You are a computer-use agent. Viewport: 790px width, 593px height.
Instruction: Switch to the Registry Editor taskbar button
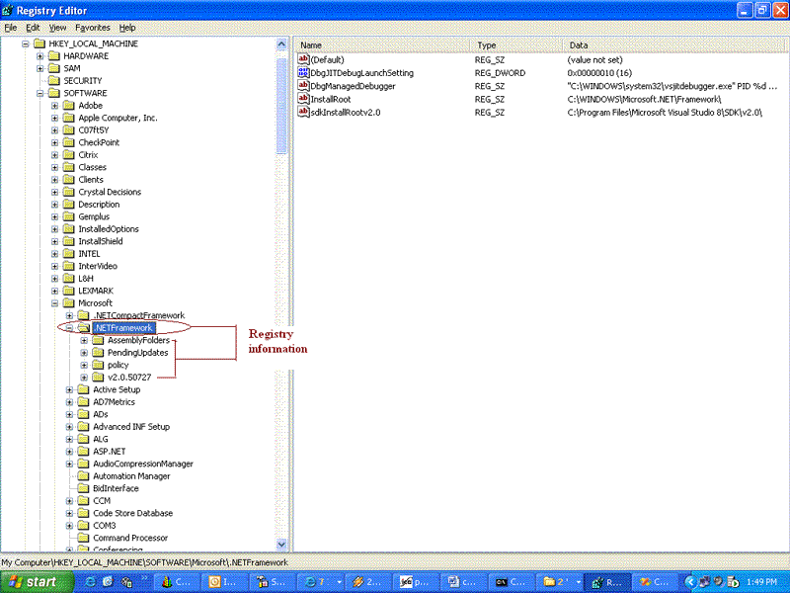(607, 582)
